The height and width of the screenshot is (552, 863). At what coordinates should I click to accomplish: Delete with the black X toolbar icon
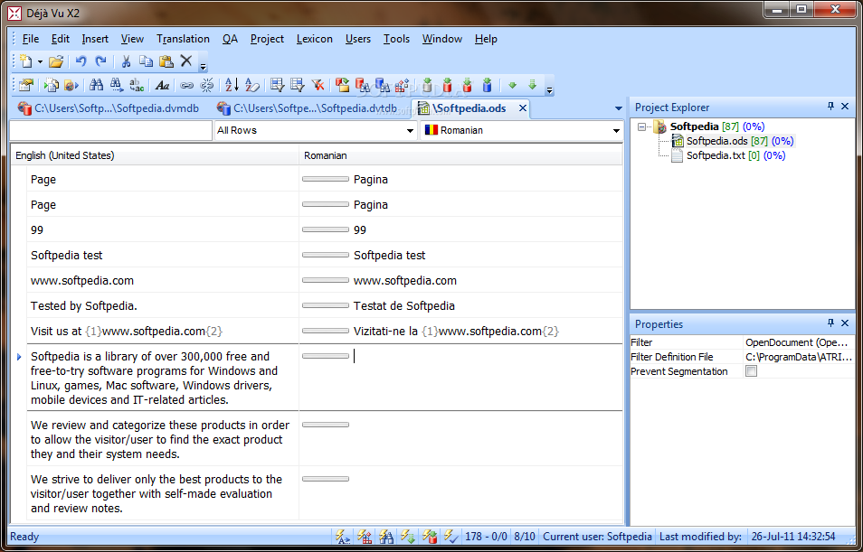pos(186,61)
